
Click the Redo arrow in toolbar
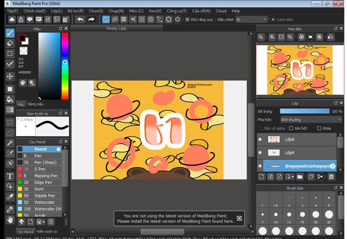click(x=91, y=19)
